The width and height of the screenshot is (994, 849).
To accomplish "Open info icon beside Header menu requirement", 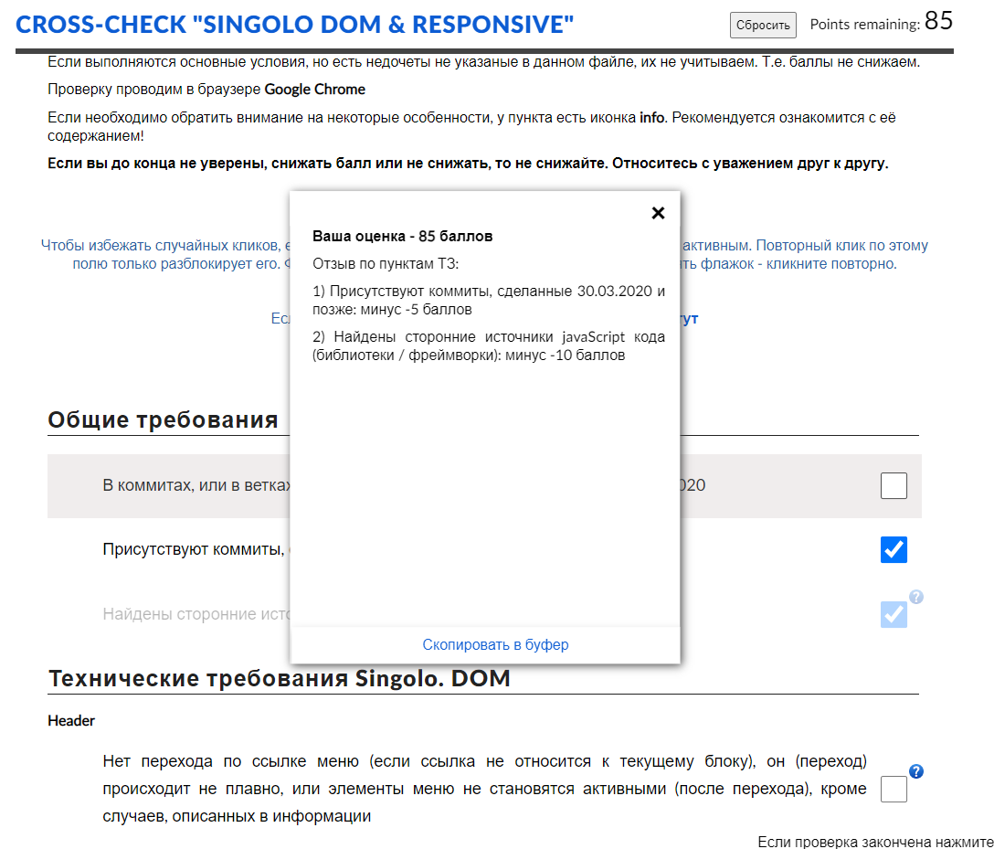I will [x=916, y=771].
